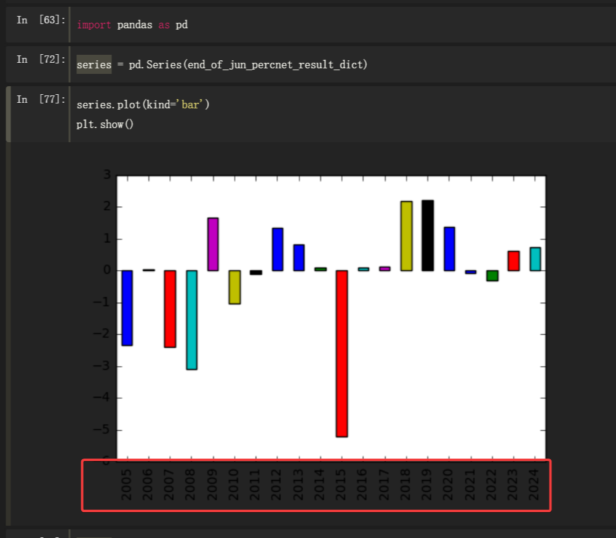Click the 2012 x-axis label
The height and width of the screenshot is (538, 616).
point(276,484)
